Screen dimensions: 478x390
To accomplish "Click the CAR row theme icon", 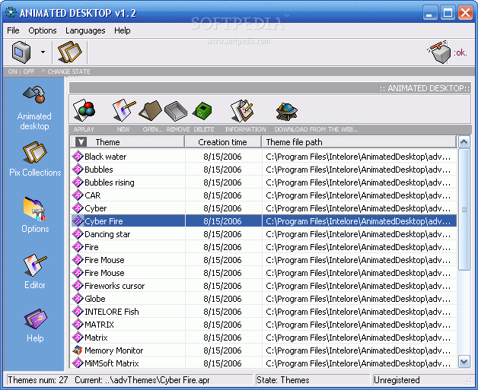I will tap(78, 195).
